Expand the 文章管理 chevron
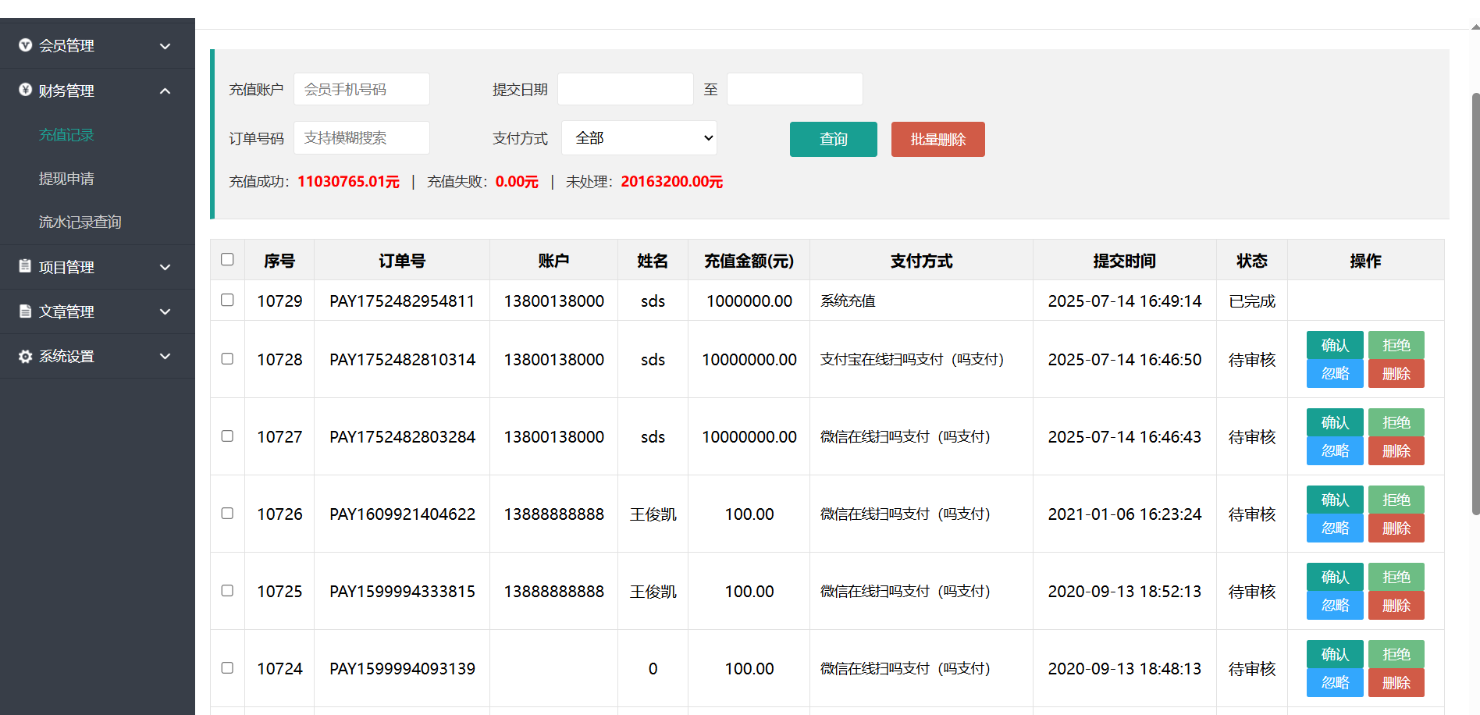This screenshot has width=1480, height=715. tap(165, 311)
